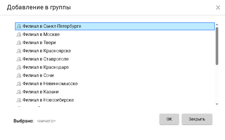Click group icon beside Филиал в Санкт-Петербурге
The image size is (225, 140).
(19, 26)
